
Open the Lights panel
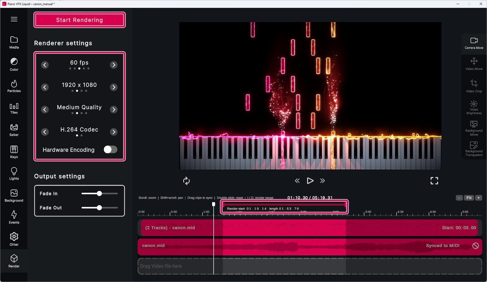pos(14,174)
